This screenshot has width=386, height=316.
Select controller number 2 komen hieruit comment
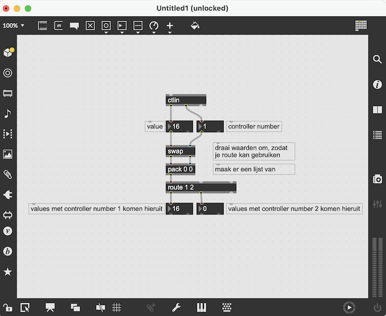(x=294, y=209)
